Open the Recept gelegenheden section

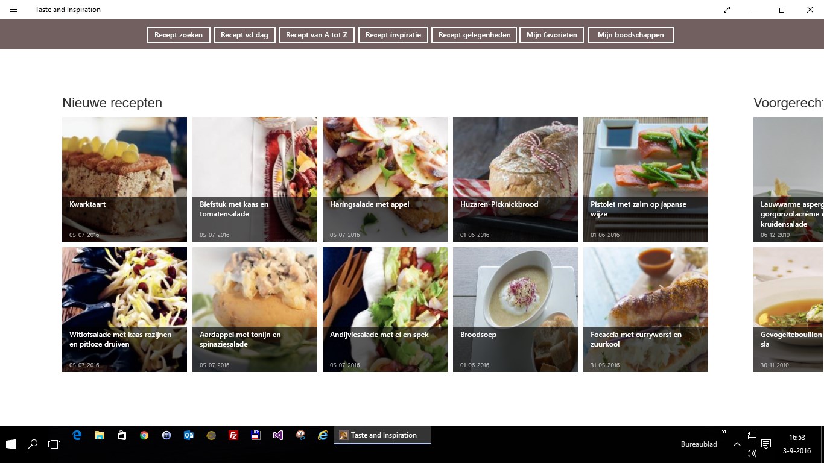[474, 35]
